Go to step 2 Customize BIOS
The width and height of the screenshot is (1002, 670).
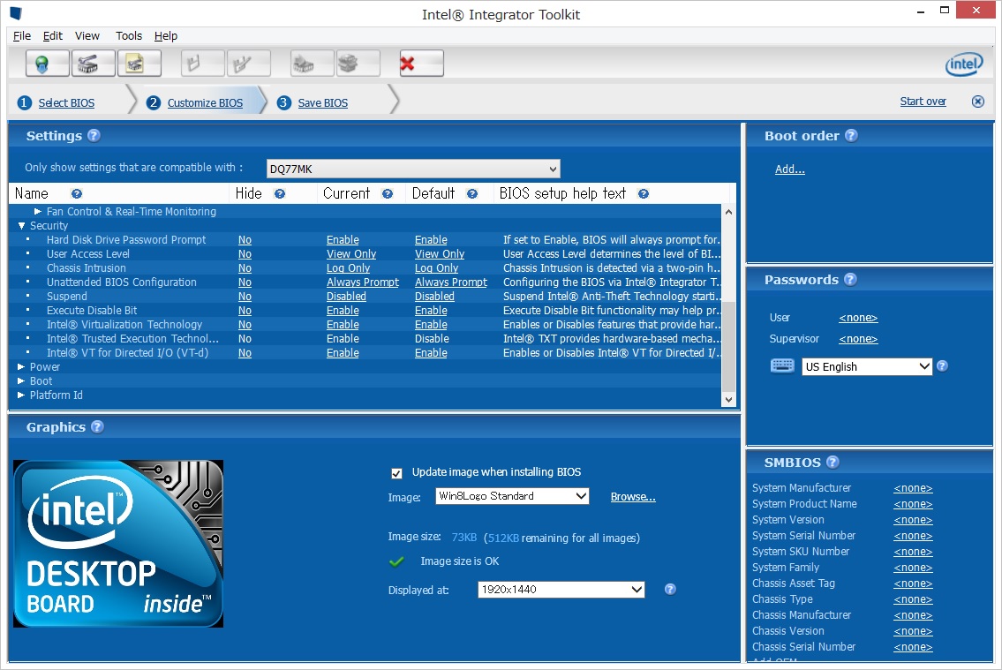tap(205, 102)
